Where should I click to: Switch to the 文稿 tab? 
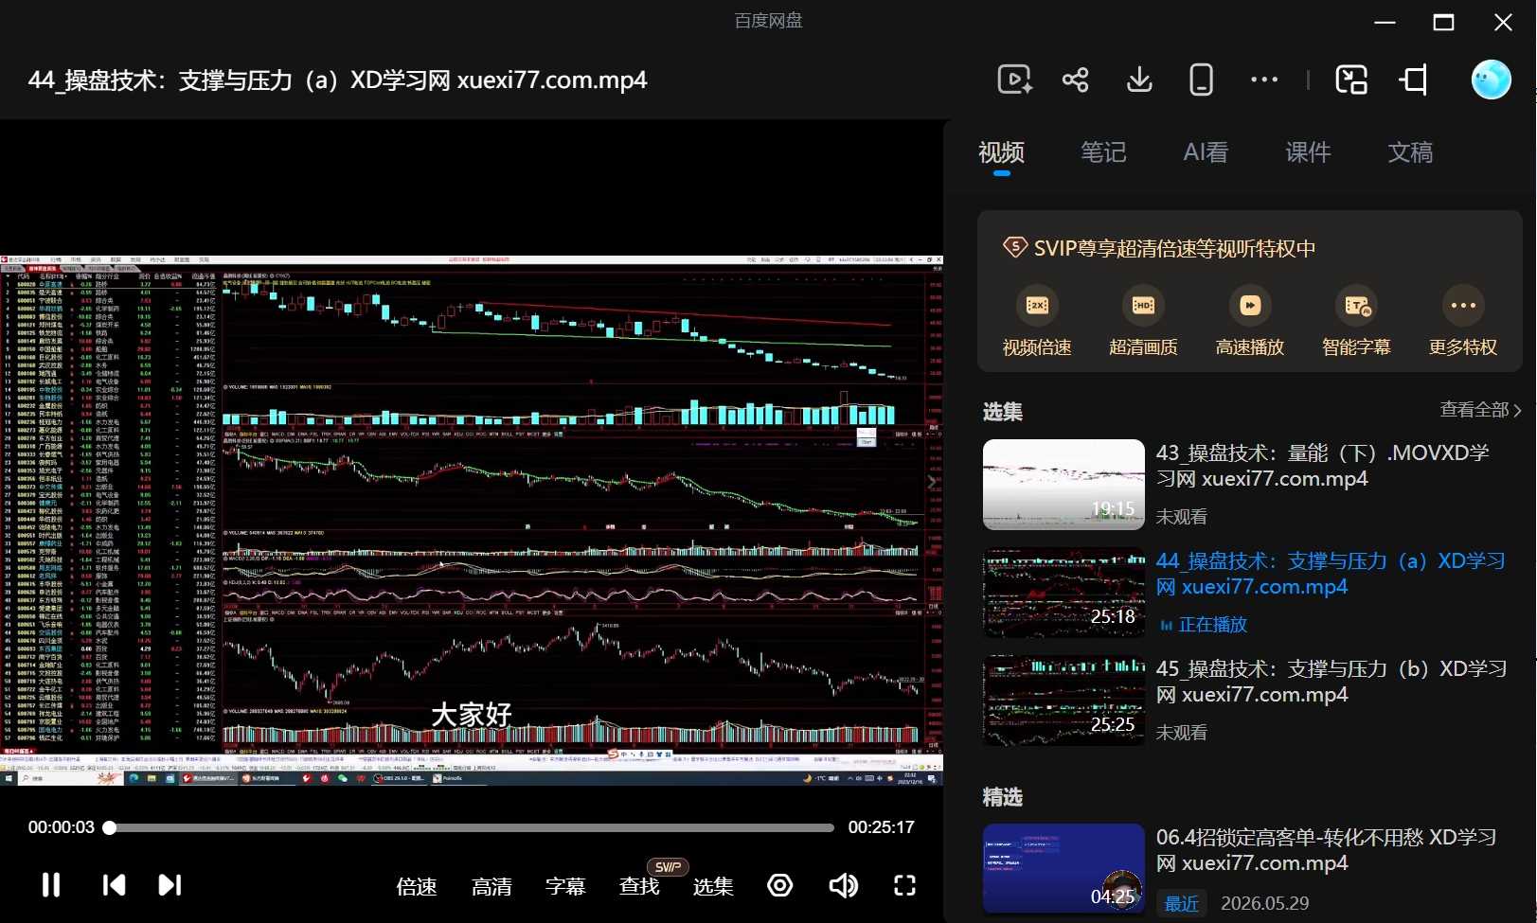click(1410, 152)
